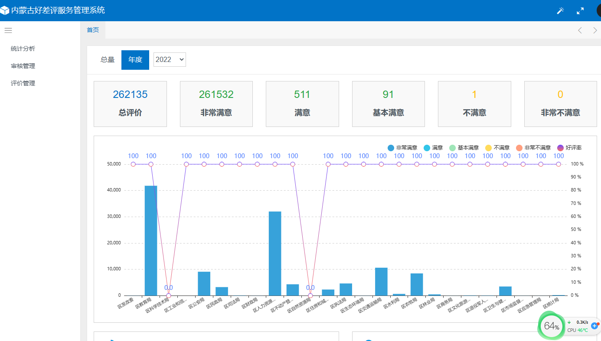Toggle 非常满意 series in chart legend
The height and width of the screenshot is (341, 601).
402,148
